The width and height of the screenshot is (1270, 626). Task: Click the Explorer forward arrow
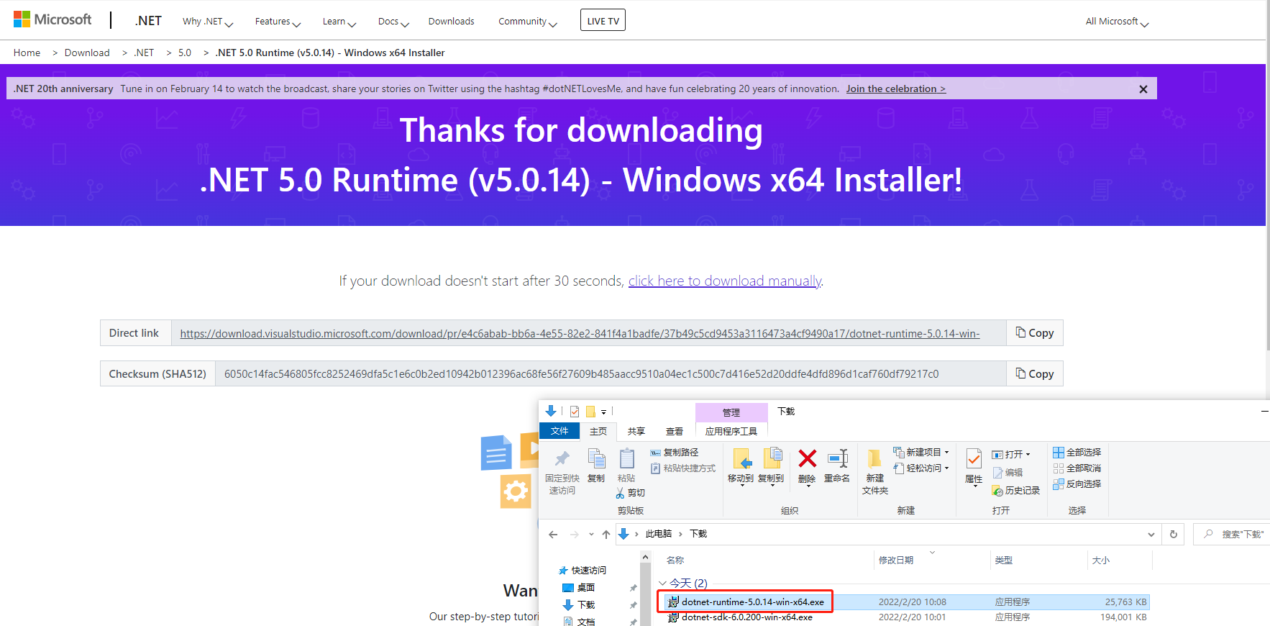574,534
